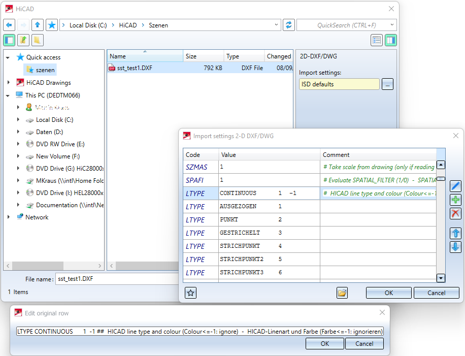Image resolution: width=465 pixels, height=356 pixels.
Task: Add a new row with green plus
Action: tap(455, 200)
